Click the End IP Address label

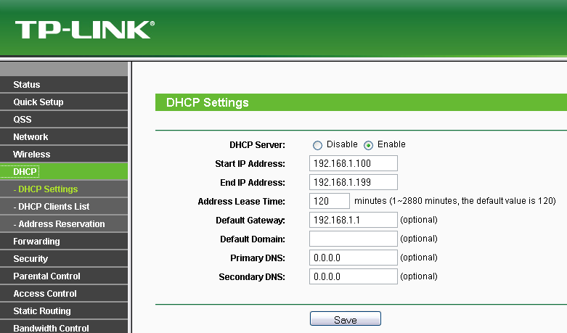[x=253, y=183]
